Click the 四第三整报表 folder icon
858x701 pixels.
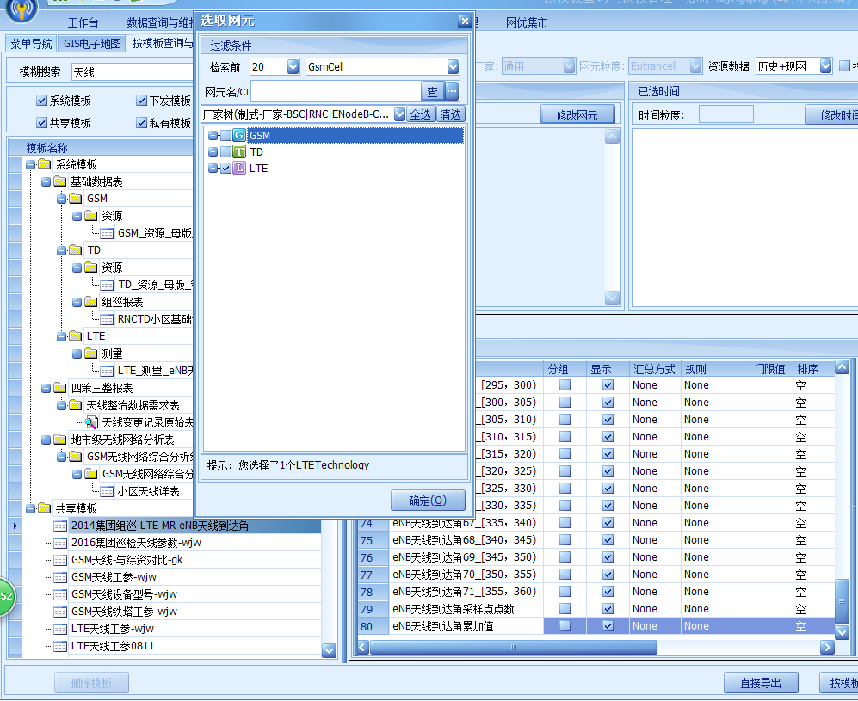(60, 388)
